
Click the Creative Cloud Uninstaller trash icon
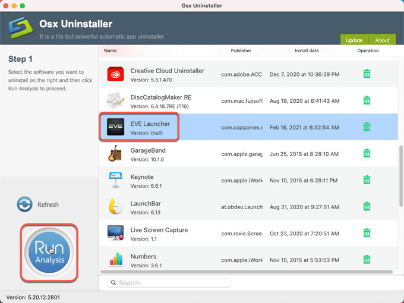tap(367, 74)
